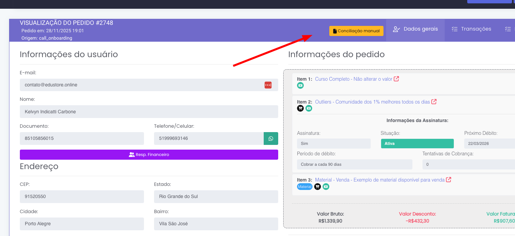The width and height of the screenshot is (515, 236).
Task: Select the Dados gerais tab
Action: [x=415, y=29]
